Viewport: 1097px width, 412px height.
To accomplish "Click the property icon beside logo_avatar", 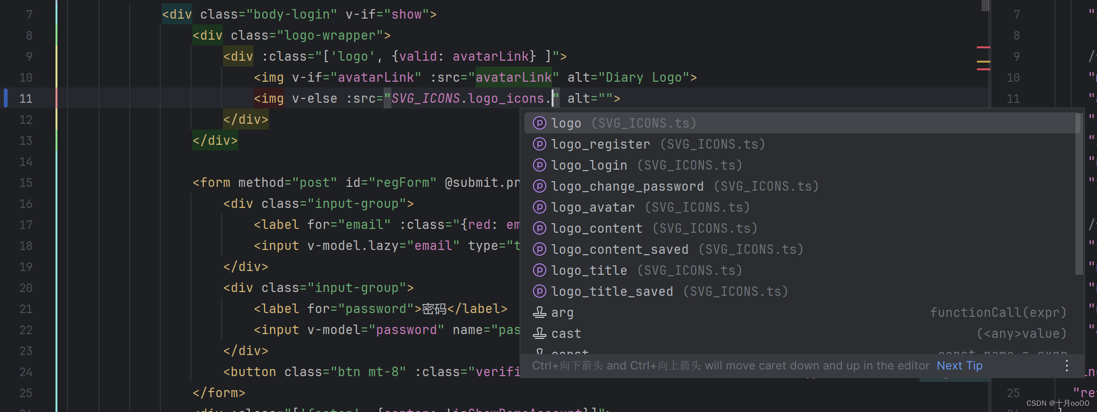I will tap(540, 207).
